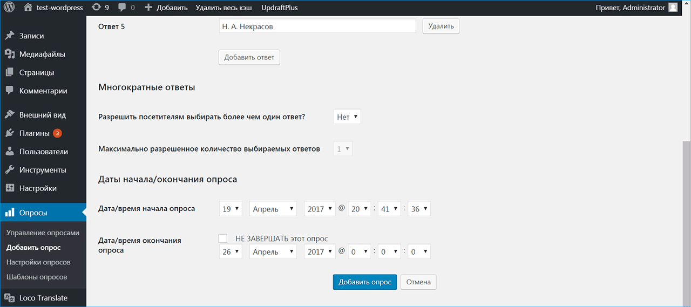This screenshot has width=691, height=307.
Task: Select Шаблоны опросов in sidebar
Action: coord(37,277)
